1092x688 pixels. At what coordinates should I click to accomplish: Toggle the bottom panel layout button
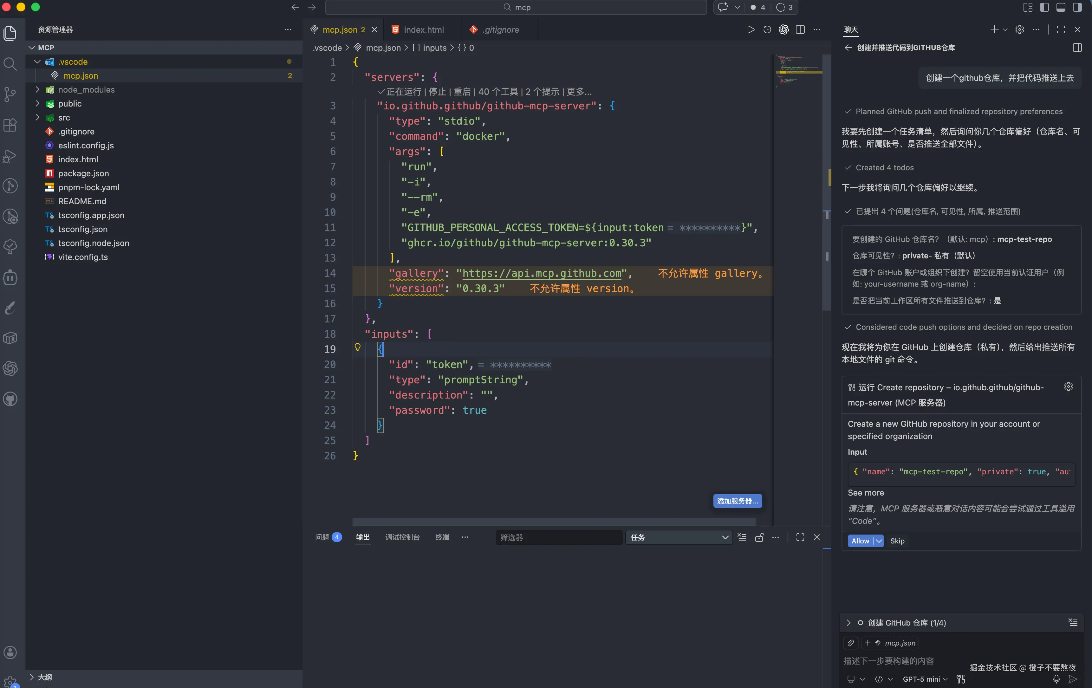(x=1061, y=7)
